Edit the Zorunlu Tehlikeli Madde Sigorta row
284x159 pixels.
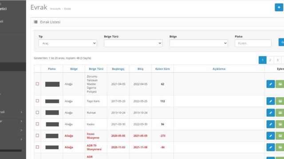(x=271, y=84)
